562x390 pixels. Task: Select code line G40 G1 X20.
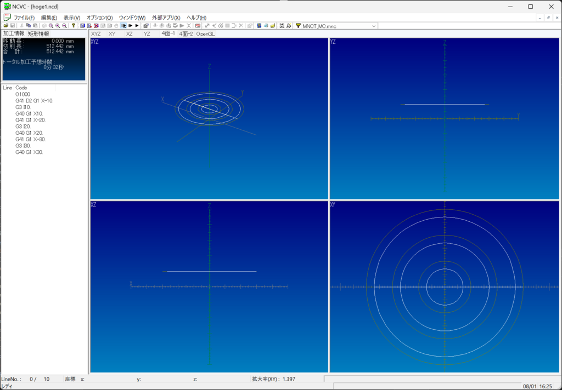(30, 133)
